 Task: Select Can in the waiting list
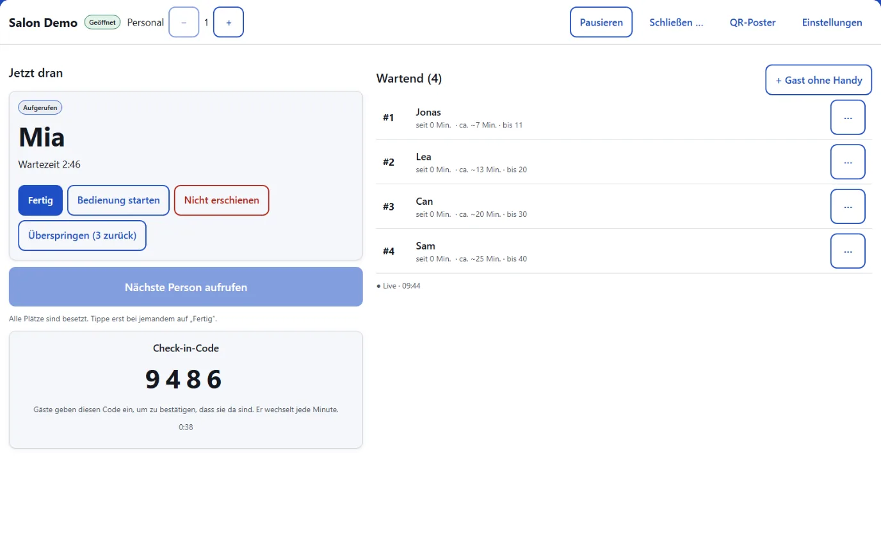[424, 201]
